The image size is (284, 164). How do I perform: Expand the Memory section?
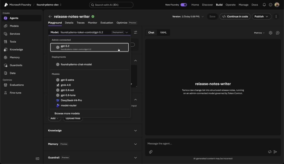[x=92, y=144]
